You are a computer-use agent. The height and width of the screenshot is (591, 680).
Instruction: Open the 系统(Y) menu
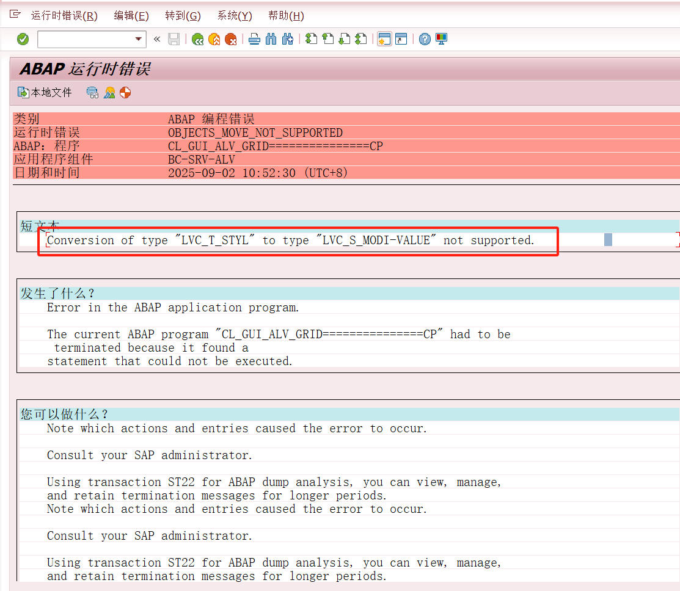pos(235,16)
